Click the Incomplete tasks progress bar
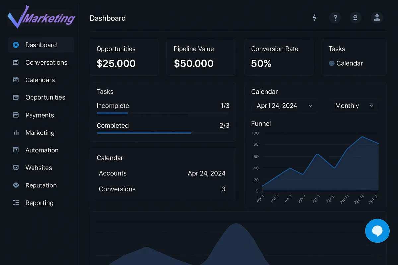398x265 pixels. pos(163,113)
